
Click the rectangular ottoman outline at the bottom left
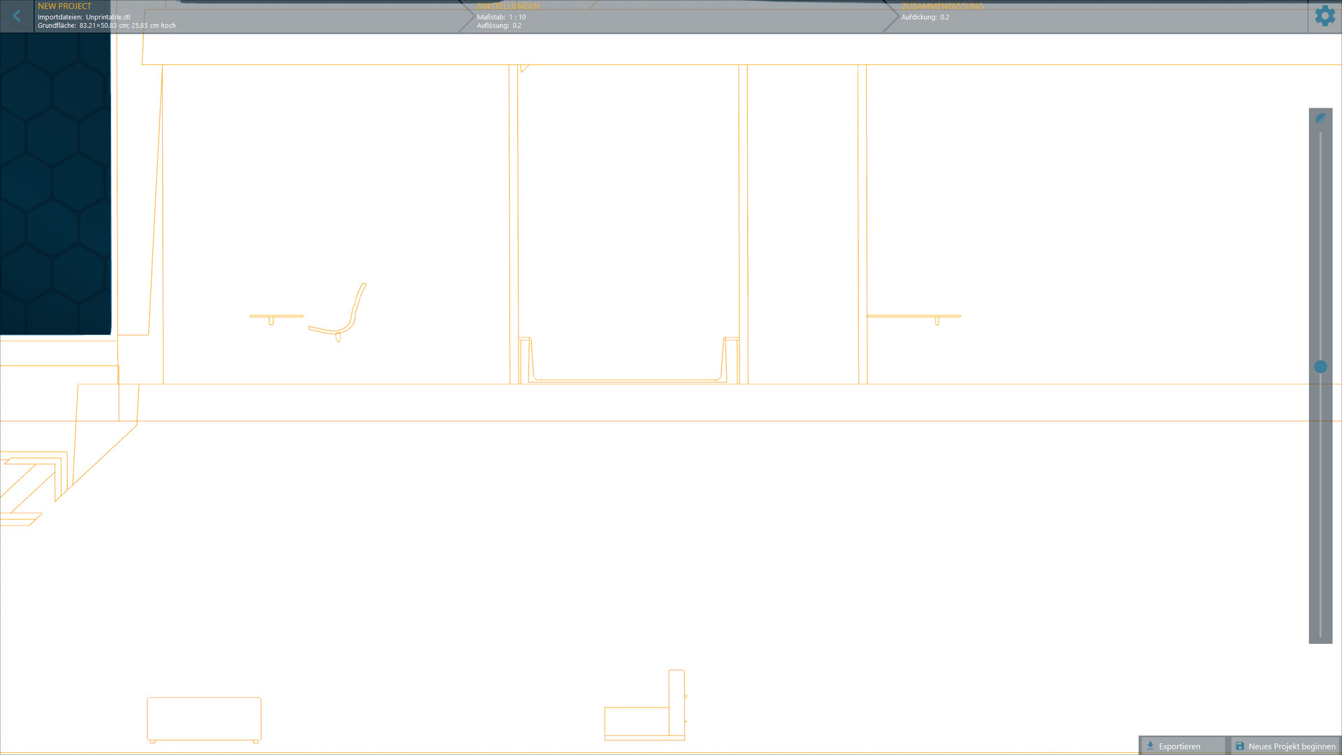(204, 718)
